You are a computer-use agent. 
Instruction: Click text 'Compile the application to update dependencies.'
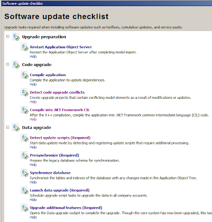click(67, 80)
